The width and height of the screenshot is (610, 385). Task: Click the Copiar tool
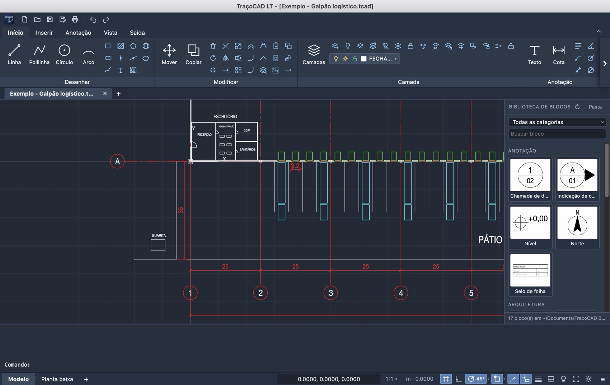193,54
